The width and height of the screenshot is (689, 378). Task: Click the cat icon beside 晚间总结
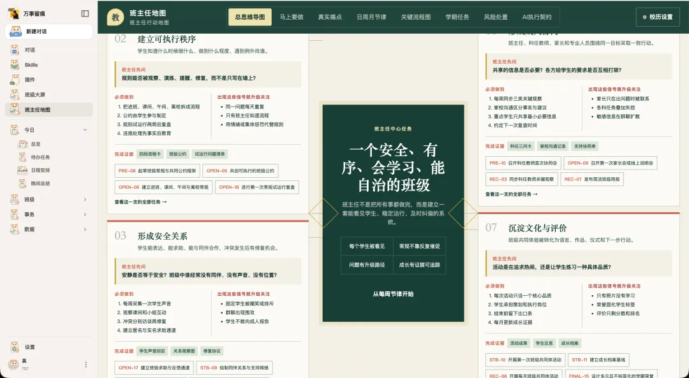(22, 183)
